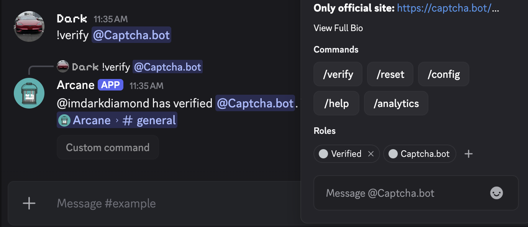The width and height of the screenshot is (528, 227).
Task: Open the emoji picker in the message box
Action: click(496, 193)
